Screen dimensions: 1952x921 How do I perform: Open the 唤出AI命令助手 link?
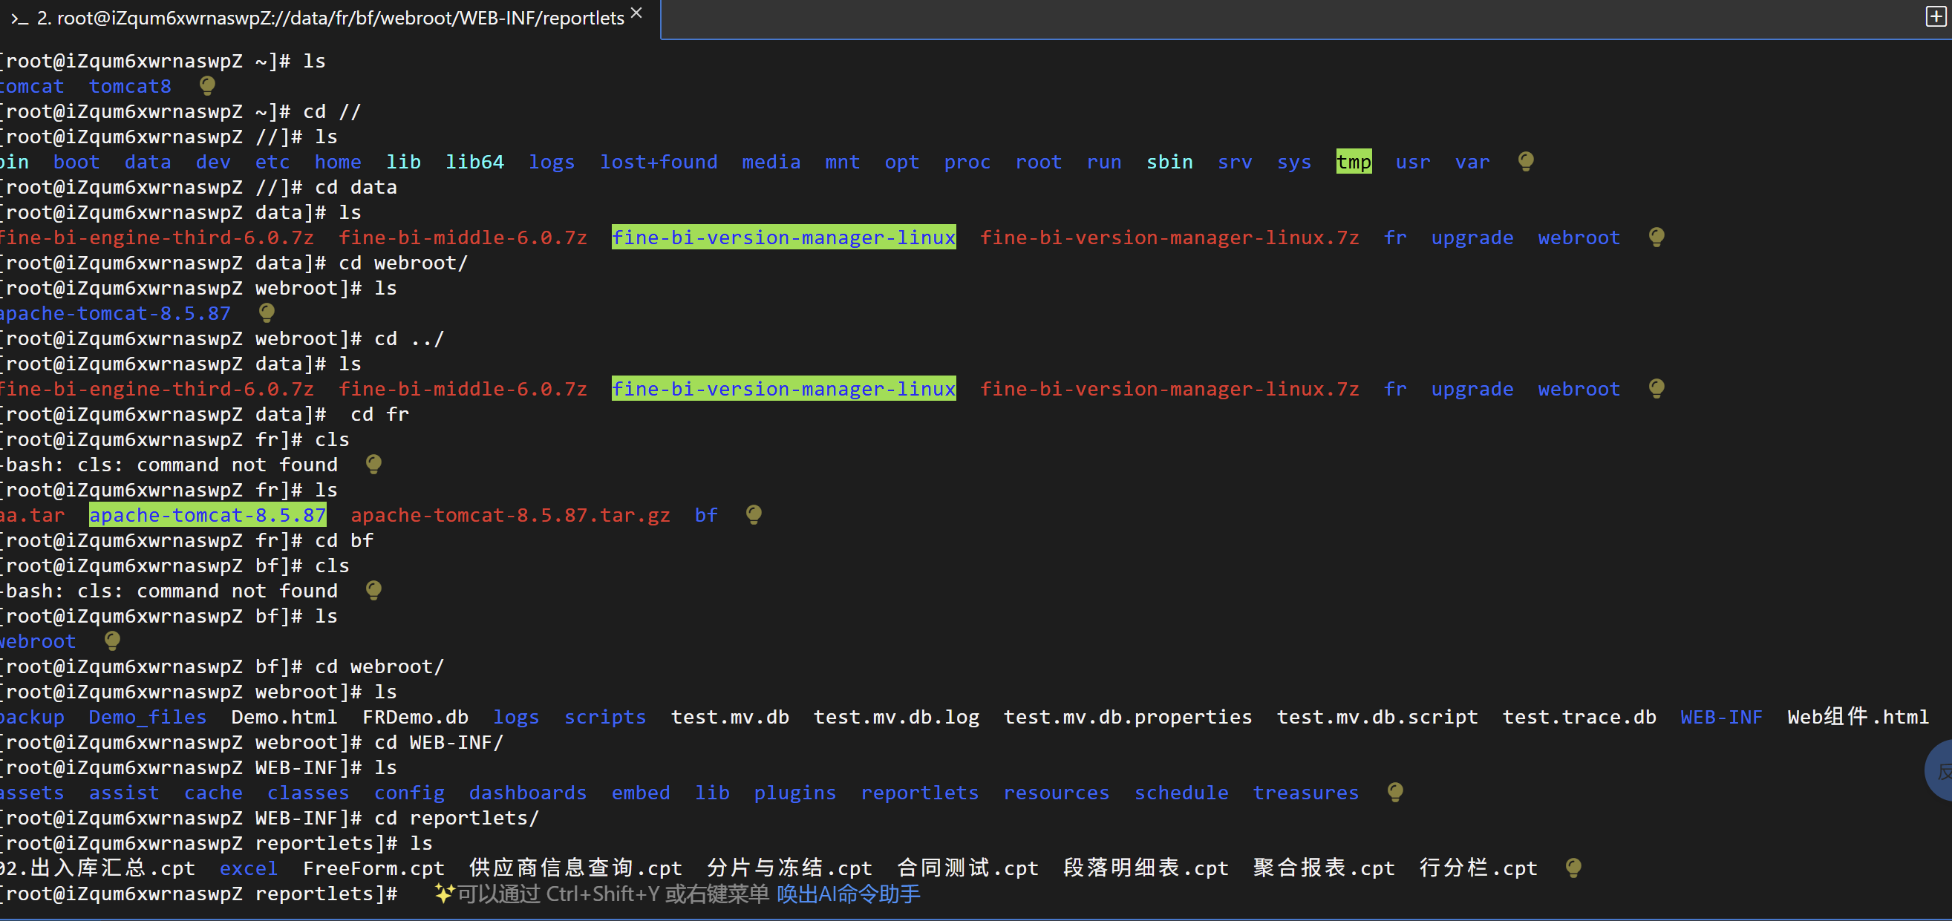pos(849,894)
